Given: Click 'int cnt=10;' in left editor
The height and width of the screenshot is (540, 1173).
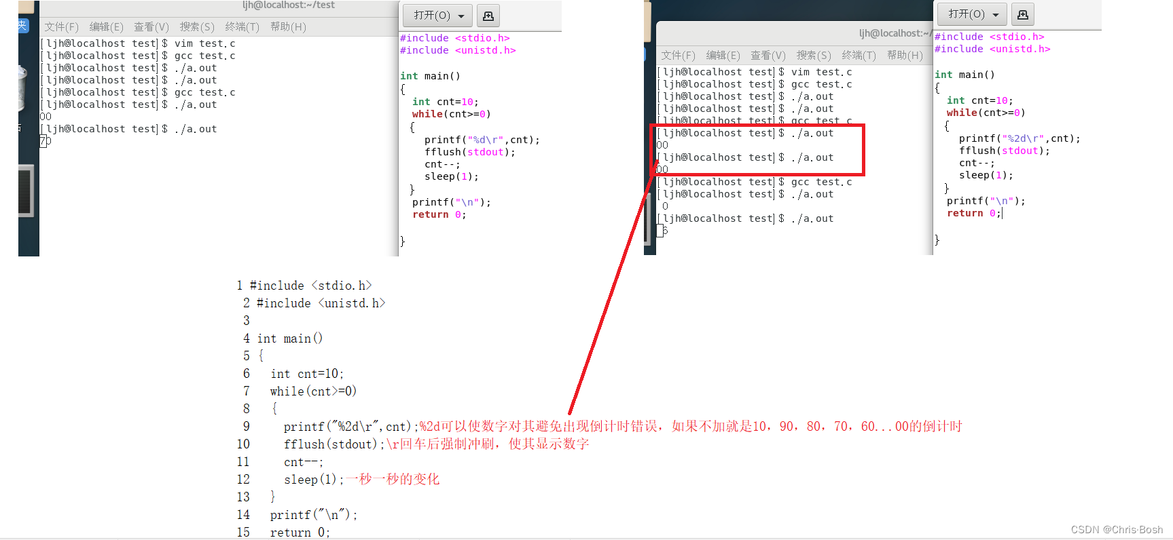Looking at the screenshot, I should tap(446, 102).
